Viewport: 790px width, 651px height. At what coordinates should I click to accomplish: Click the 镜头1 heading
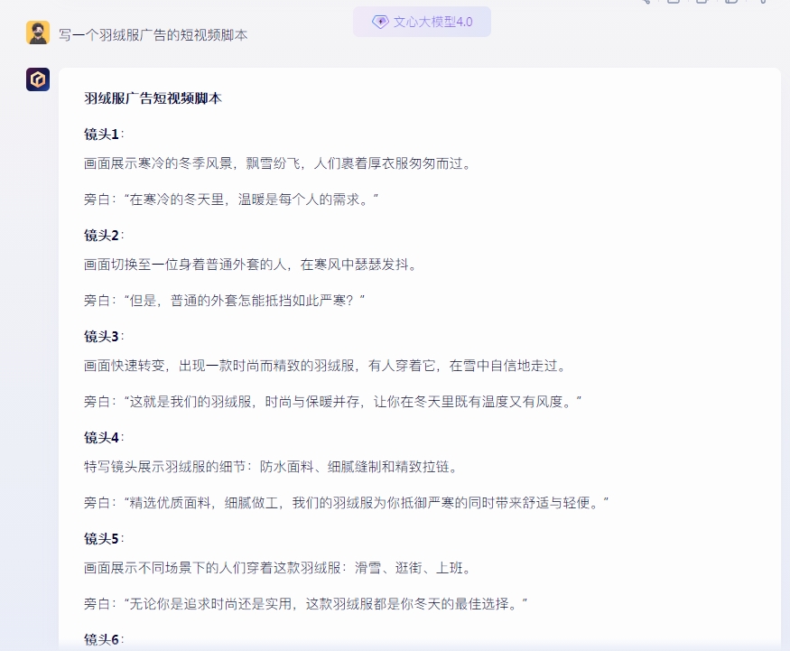tap(104, 135)
